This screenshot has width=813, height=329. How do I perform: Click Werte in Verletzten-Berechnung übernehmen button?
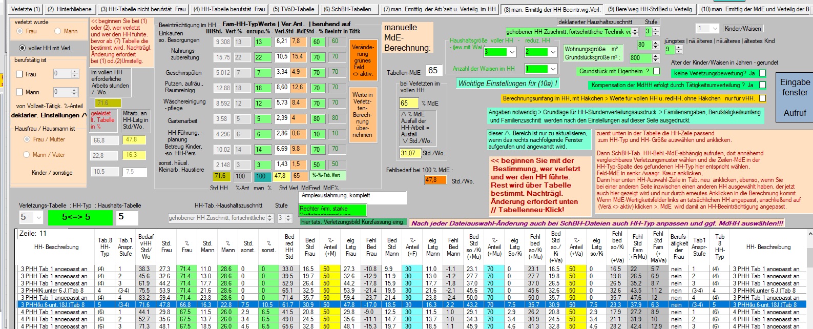[363, 115]
